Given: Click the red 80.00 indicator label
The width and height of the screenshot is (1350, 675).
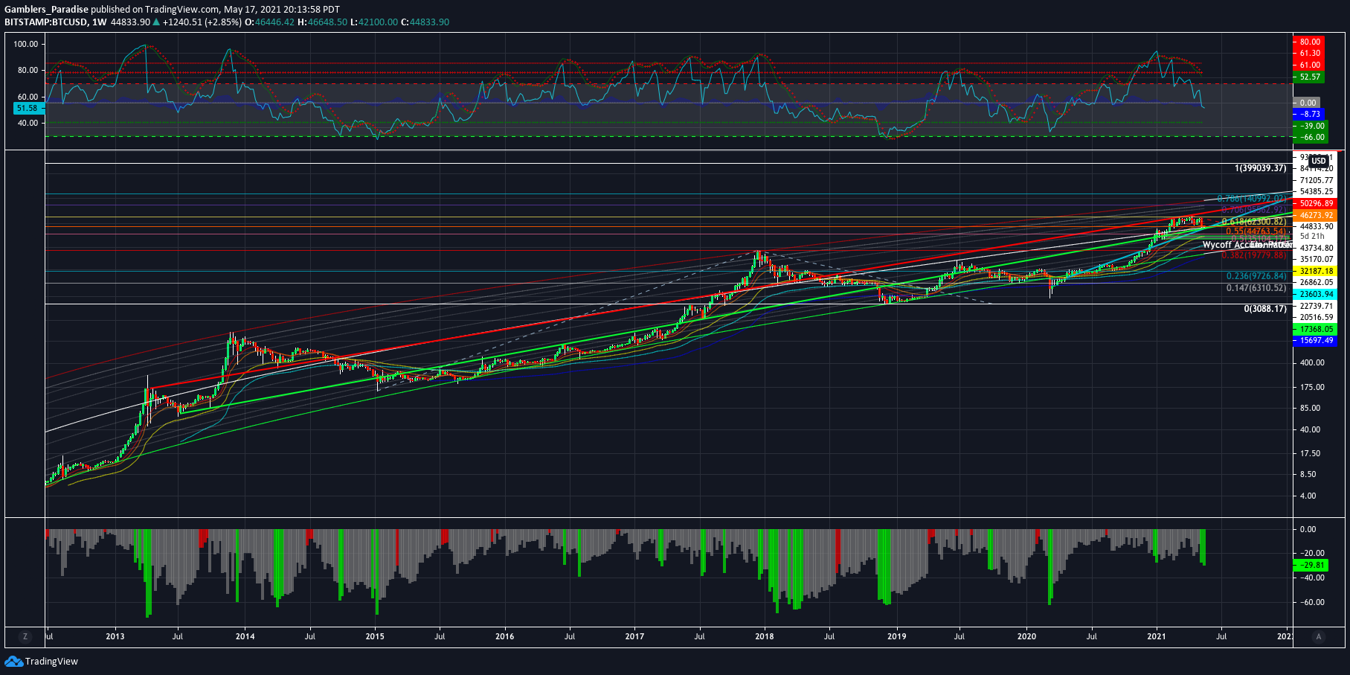Looking at the screenshot, I should pyautogui.click(x=1311, y=42).
